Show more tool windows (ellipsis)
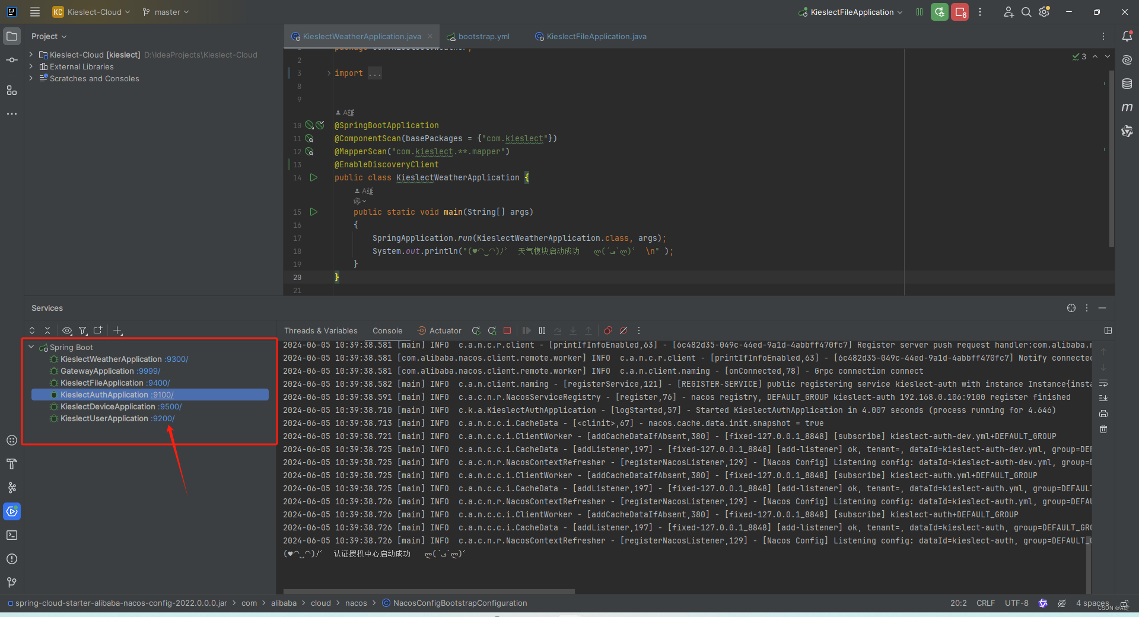1139x617 pixels. click(x=12, y=113)
